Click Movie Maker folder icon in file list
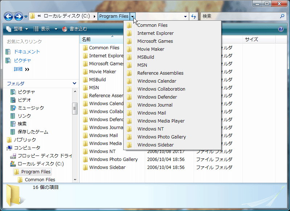The height and width of the screenshot is (211, 290). tap(85, 71)
